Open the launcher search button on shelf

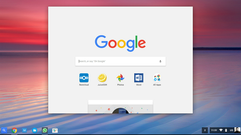click(4, 130)
